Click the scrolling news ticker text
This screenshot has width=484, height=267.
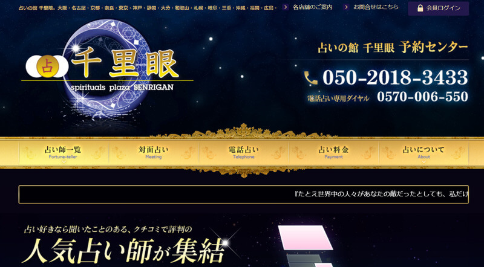pyautogui.click(x=382, y=195)
